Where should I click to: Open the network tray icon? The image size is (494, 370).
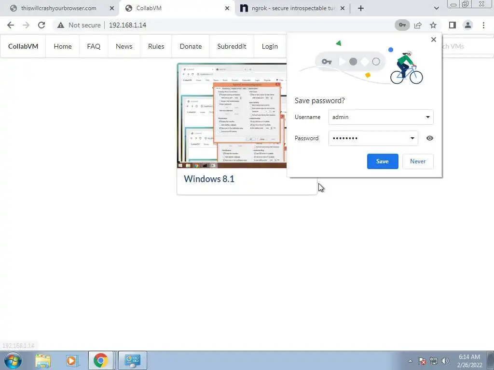[434, 361]
